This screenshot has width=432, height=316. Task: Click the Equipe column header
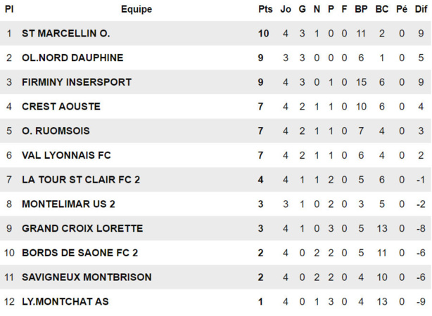(136, 9)
